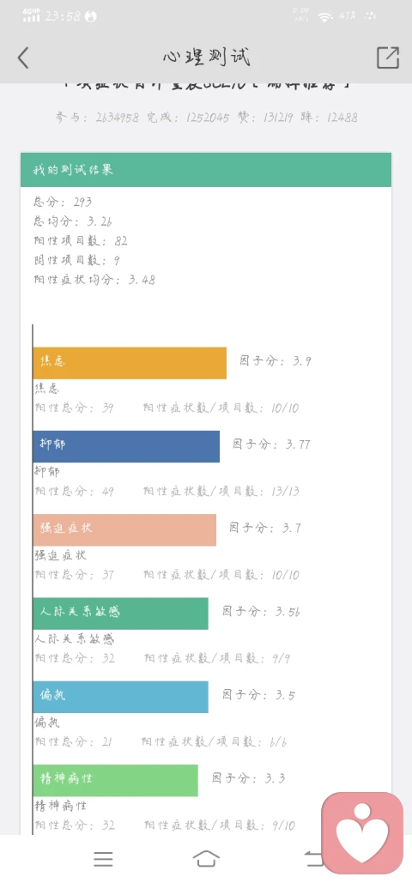Tap the 总分 293 line
The height and width of the screenshot is (883, 412).
tap(63, 202)
